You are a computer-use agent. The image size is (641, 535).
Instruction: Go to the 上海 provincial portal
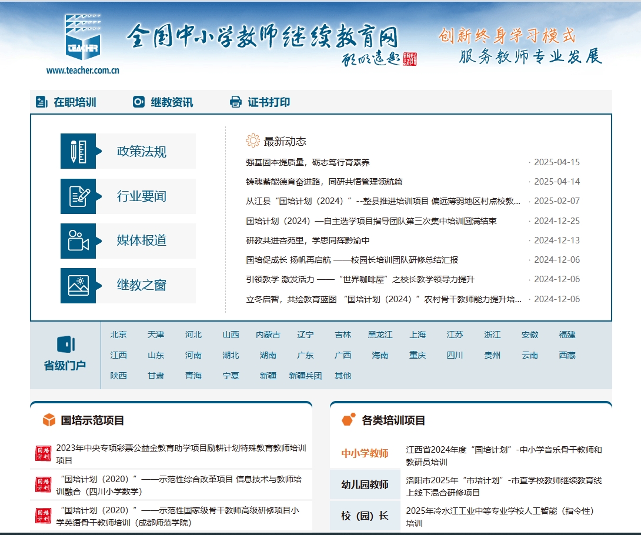click(x=418, y=335)
